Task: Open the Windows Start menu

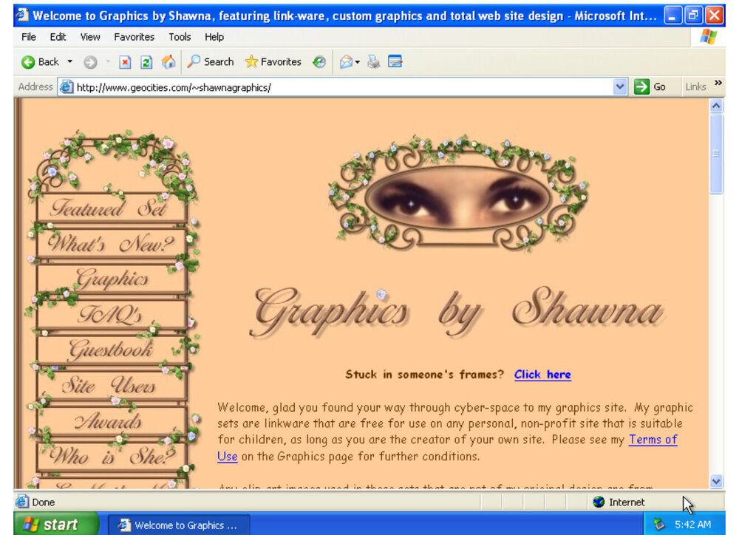Action: pos(50,525)
